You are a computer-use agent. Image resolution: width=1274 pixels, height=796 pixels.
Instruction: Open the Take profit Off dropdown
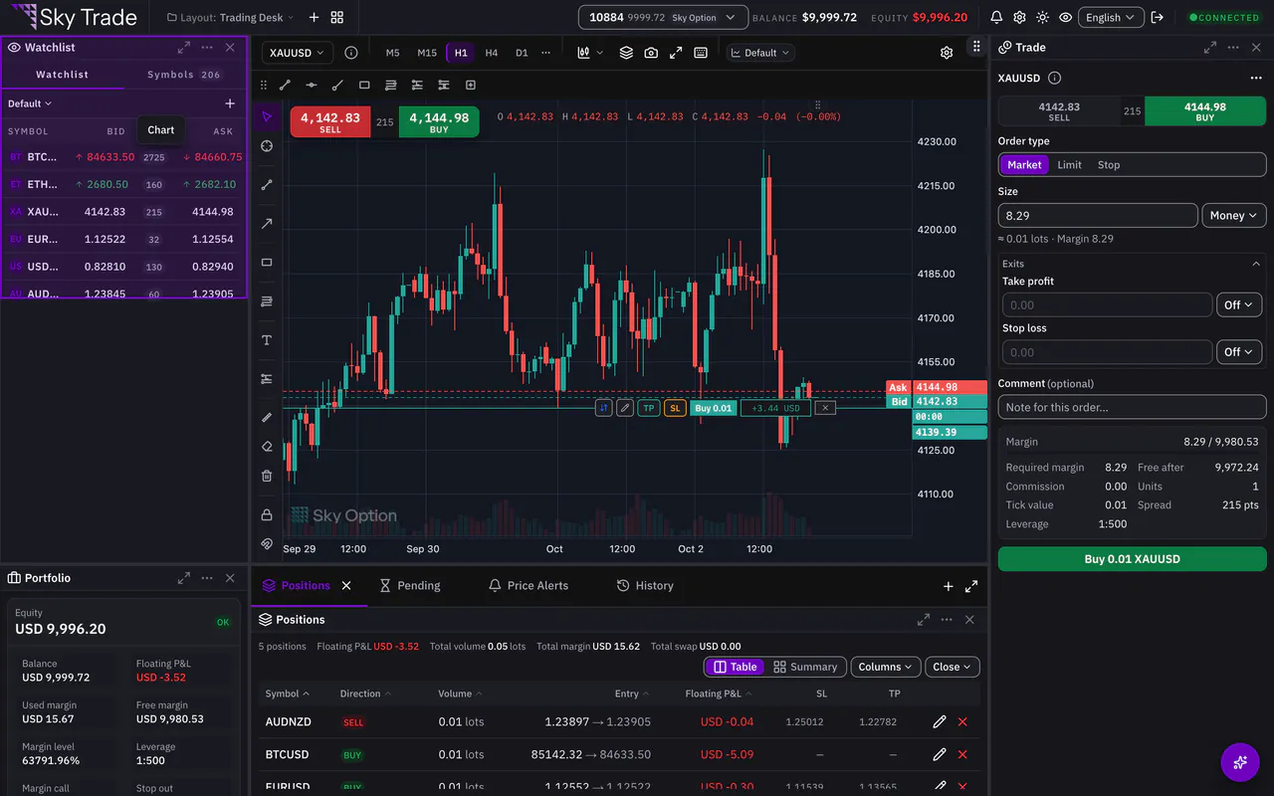1239,305
